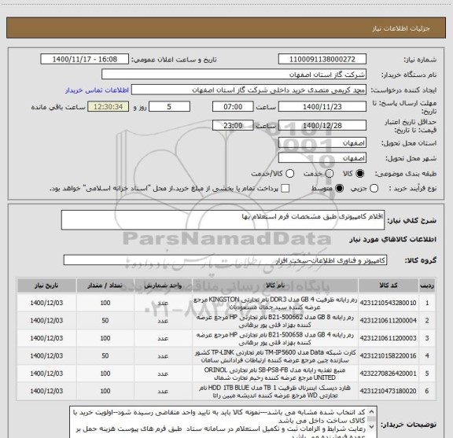Click the تعداد / مقدار column header
The height and width of the screenshot is (438, 453).
pos(105,285)
